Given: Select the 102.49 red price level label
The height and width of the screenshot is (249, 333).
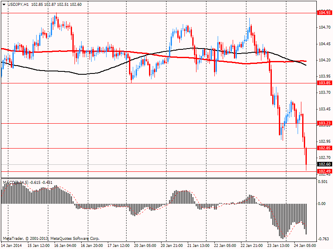Looking at the screenshot, I should pos(325,171).
